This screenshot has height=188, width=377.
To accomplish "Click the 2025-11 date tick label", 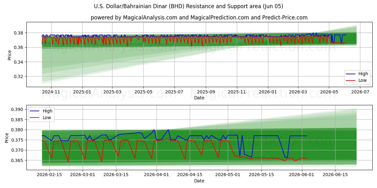I will click(237, 92).
